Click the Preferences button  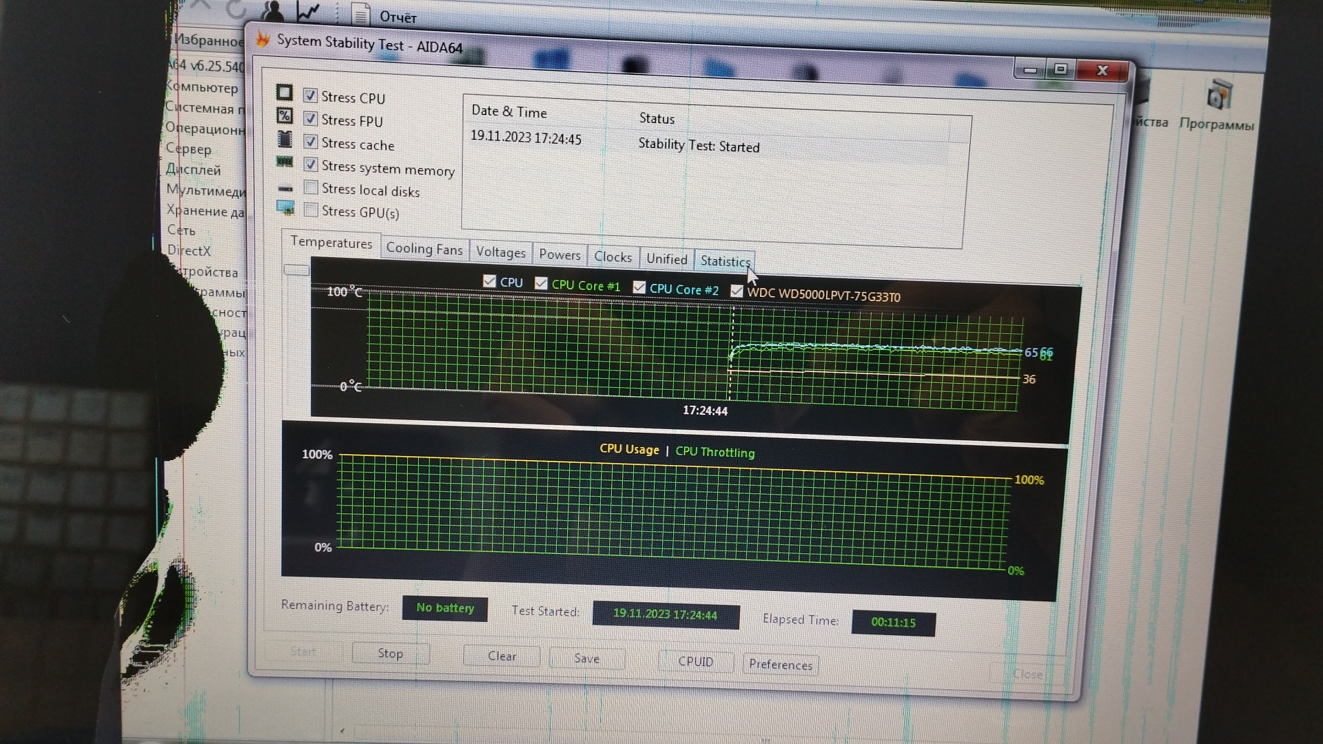click(x=780, y=664)
